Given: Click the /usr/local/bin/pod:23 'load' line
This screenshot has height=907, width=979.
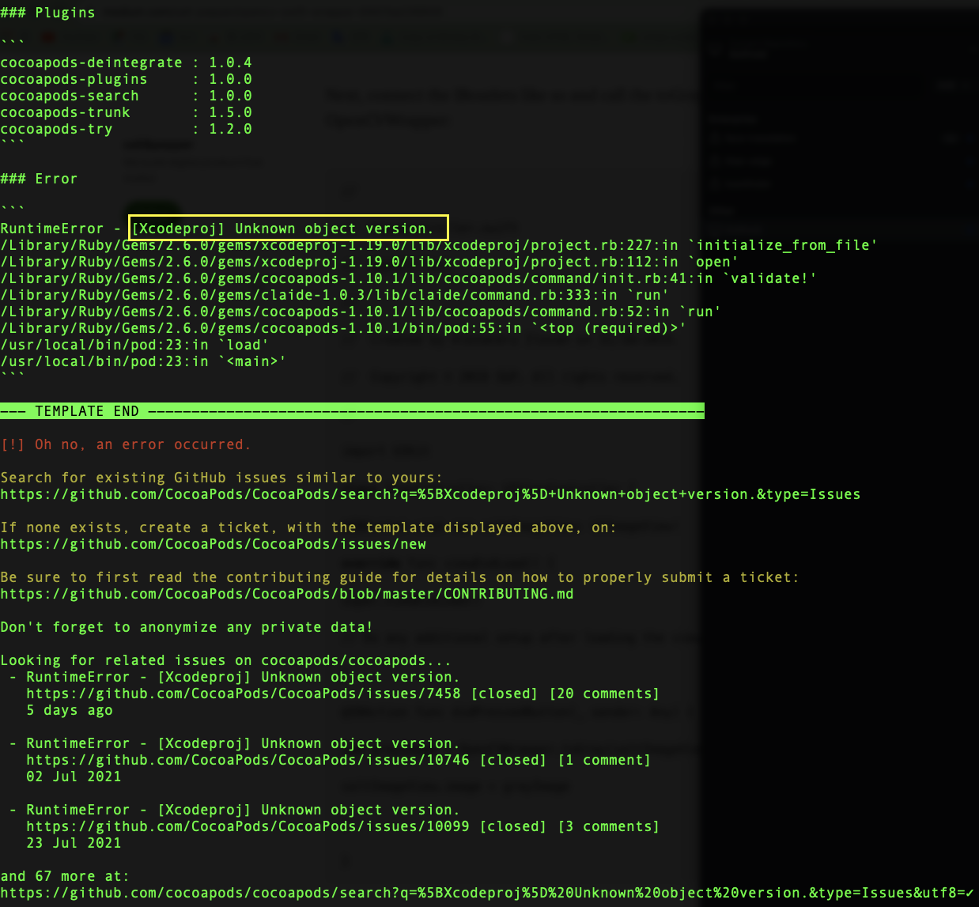Looking at the screenshot, I should [134, 345].
